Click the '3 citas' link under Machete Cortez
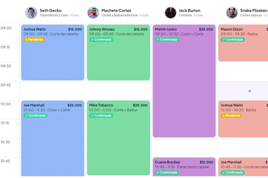Viewport: 268px width, 178px height. click(x=144, y=15)
